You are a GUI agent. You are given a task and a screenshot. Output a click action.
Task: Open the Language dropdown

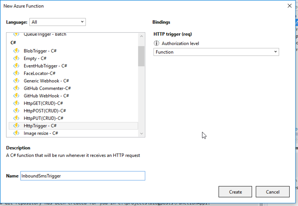coord(58,22)
